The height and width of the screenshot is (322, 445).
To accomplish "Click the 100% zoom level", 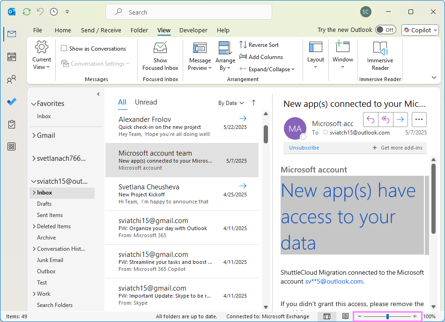I will click(x=429, y=316).
